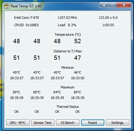134x131 pixels.
Task: Click the 18:33:50 minimum timestamp
Action: click(78, 78)
